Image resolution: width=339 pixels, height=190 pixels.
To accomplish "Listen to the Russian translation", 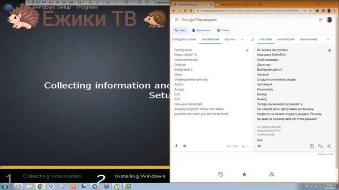I will click(259, 146).
